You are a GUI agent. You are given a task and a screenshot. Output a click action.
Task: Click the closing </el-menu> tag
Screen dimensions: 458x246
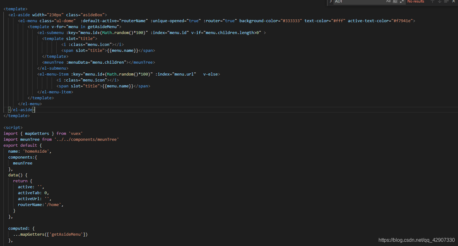click(30, 104)
